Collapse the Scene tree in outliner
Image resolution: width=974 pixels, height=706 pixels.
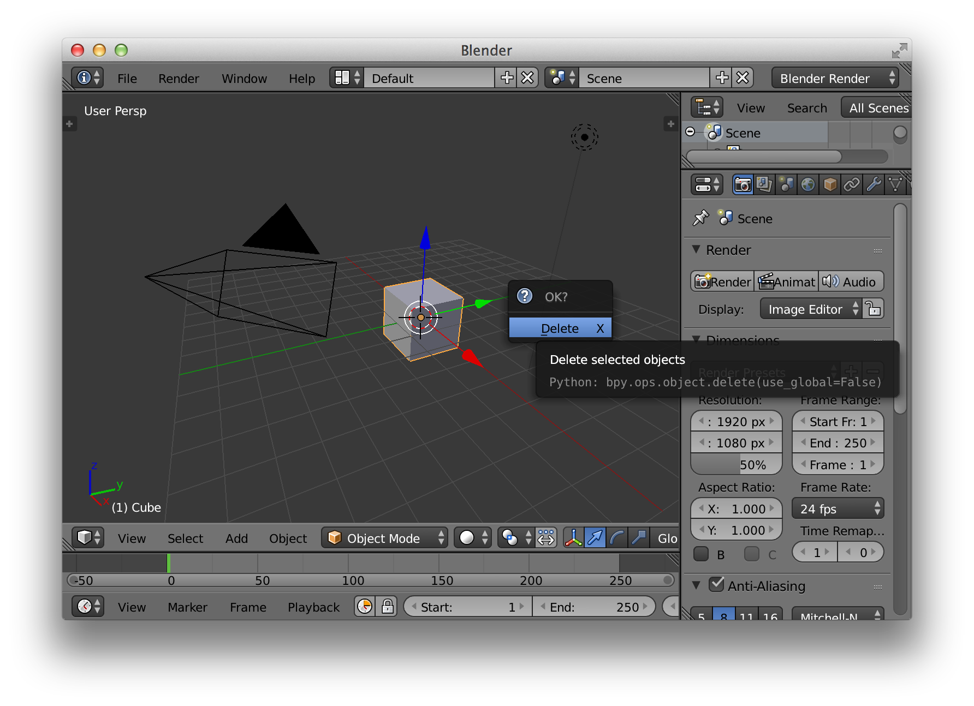pos(690,131)
